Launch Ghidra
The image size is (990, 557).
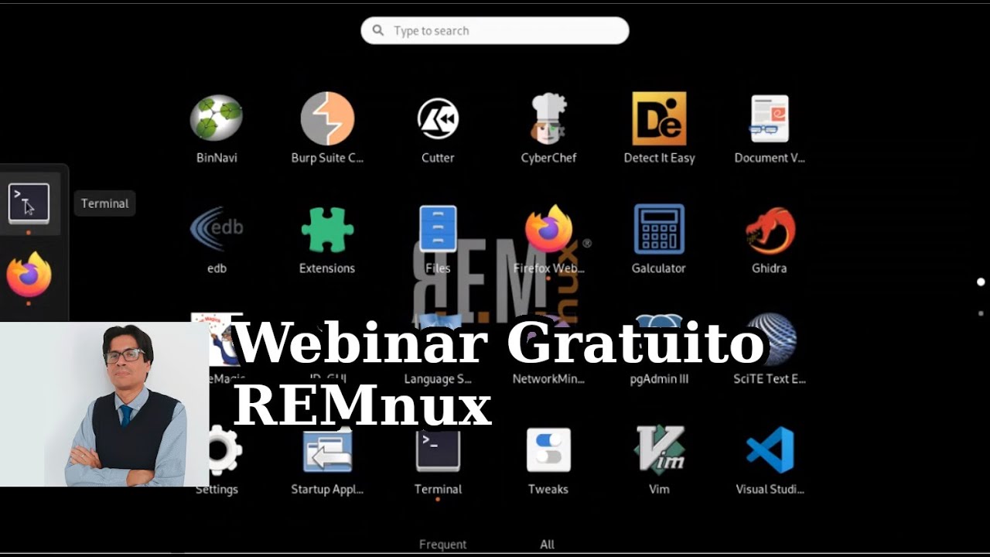[770, 230]
